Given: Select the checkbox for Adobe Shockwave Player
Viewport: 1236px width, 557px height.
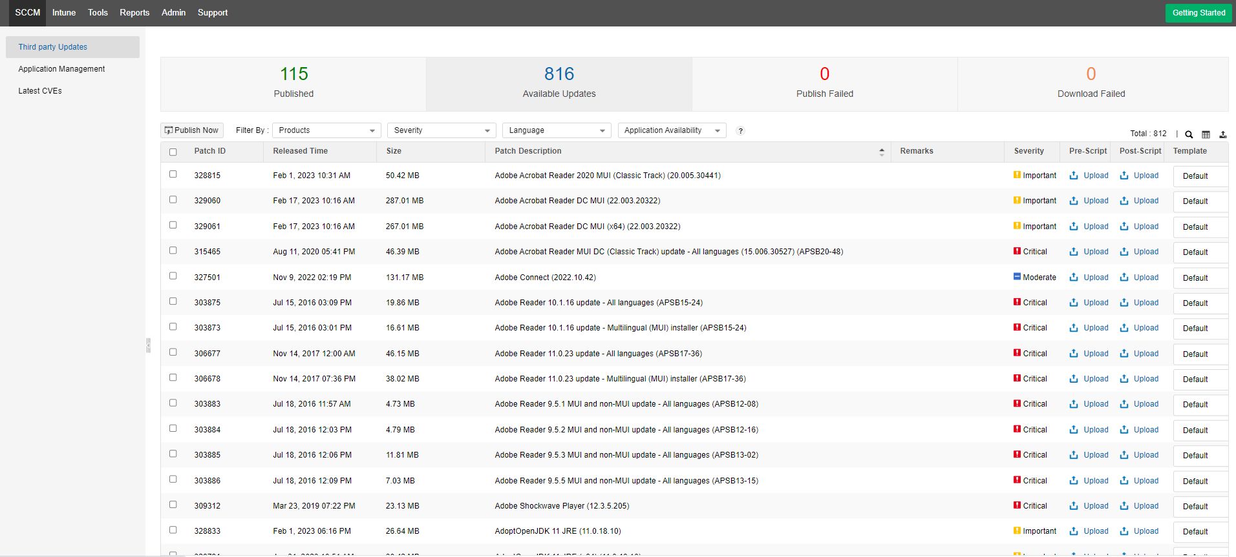Looking at the screenshot, I should 173,505.
